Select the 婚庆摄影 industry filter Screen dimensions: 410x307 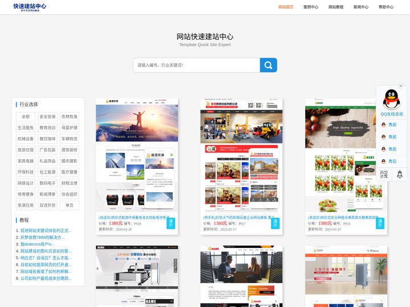tap(69, 161)
